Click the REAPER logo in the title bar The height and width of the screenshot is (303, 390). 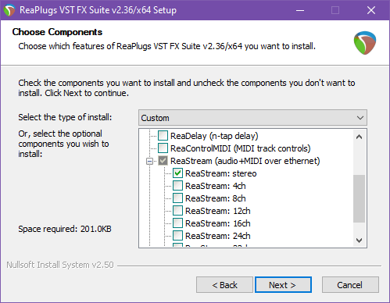9,10
